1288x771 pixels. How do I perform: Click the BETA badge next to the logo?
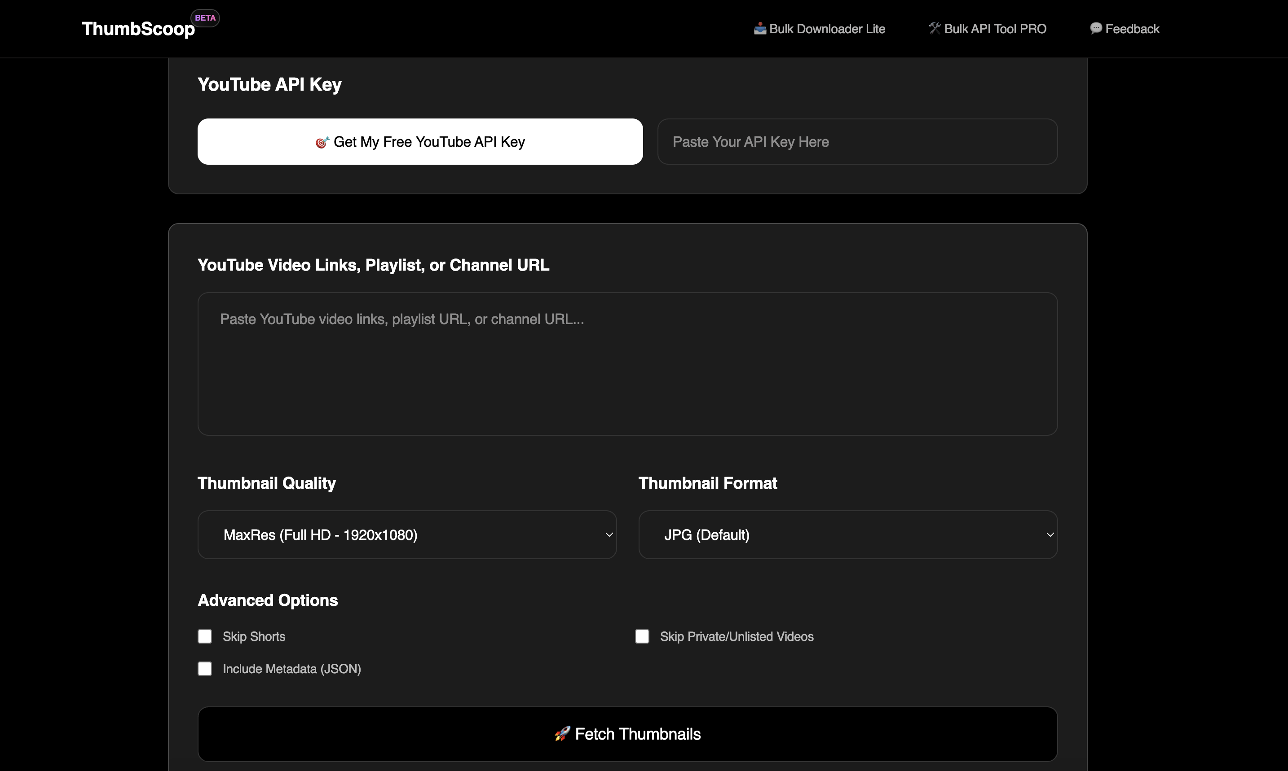[x=205, y=18]
